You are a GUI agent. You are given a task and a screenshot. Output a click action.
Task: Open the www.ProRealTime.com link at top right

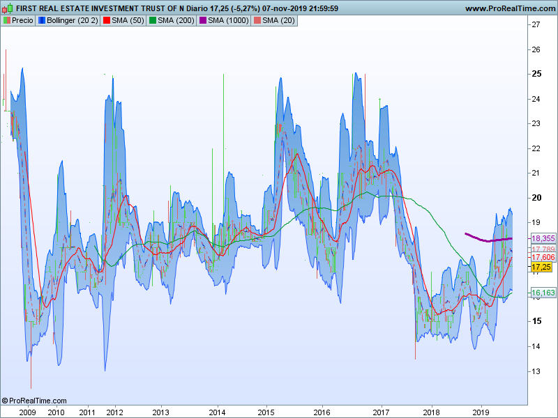tap(511, 8)
